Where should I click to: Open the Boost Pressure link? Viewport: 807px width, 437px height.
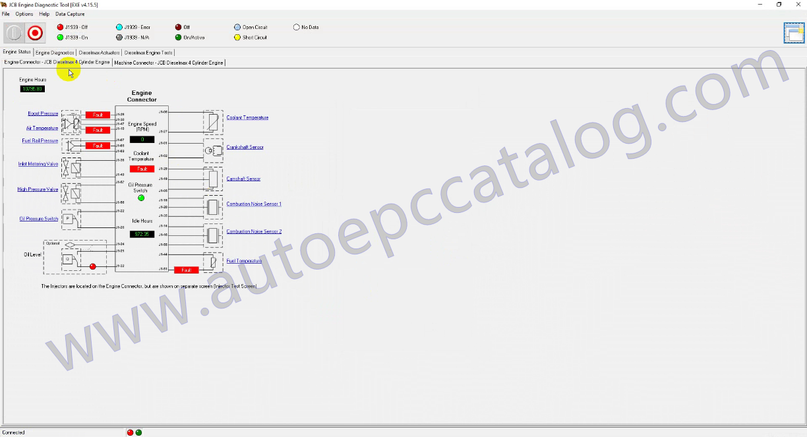pyautogui.click(x=43, y=114)
